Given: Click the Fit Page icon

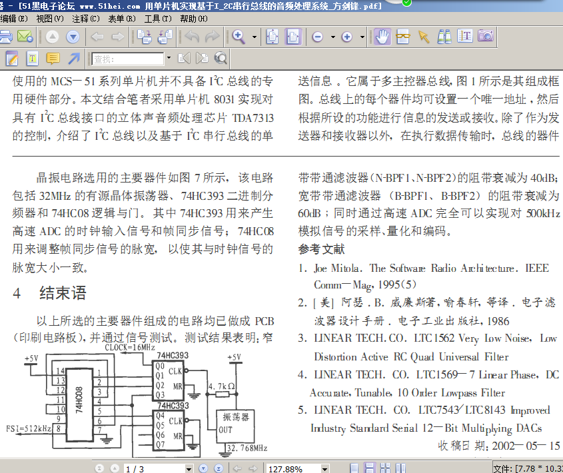Looking at the screenshot, I should (x=273, y=37).
